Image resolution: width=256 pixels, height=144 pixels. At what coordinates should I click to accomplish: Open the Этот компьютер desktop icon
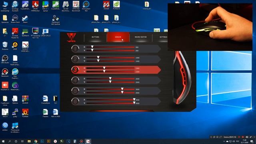[x=5, y=6]
